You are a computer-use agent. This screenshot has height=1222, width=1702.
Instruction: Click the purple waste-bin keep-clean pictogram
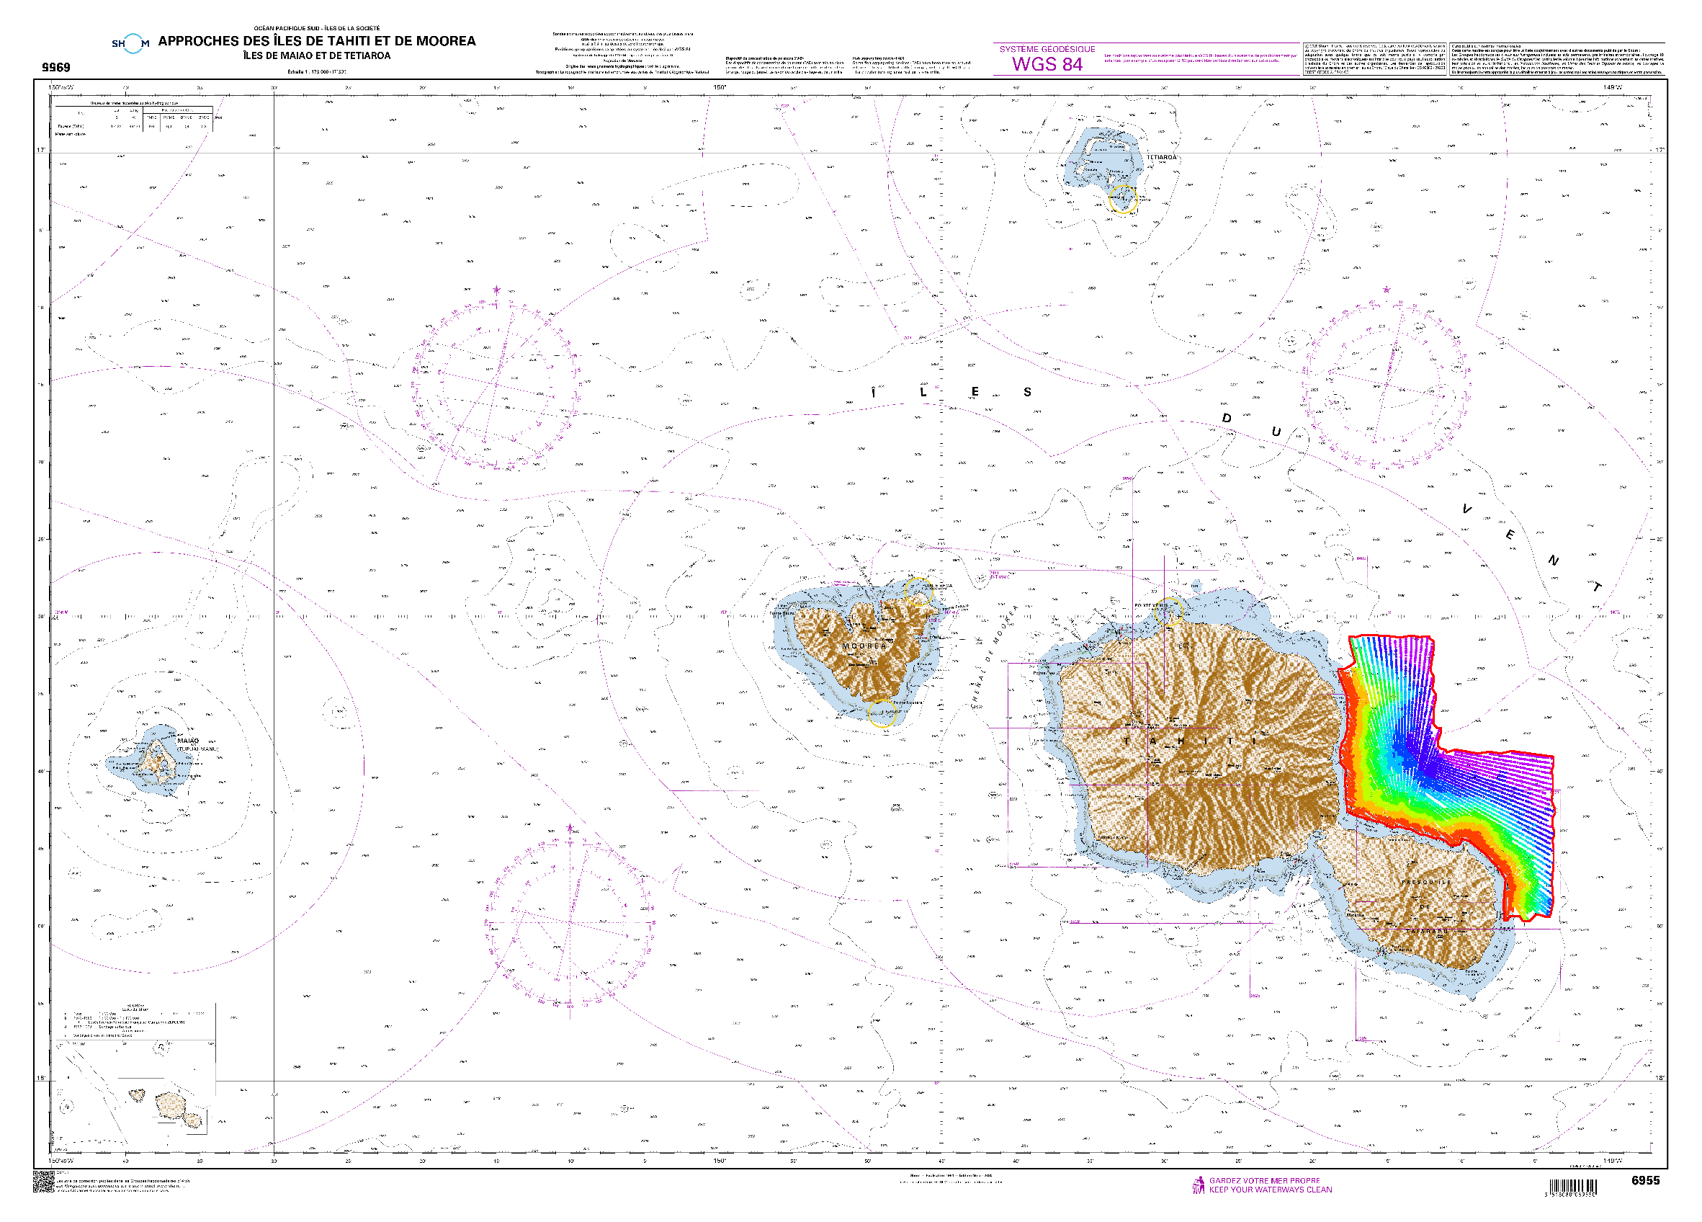tap(1199, 1185)
